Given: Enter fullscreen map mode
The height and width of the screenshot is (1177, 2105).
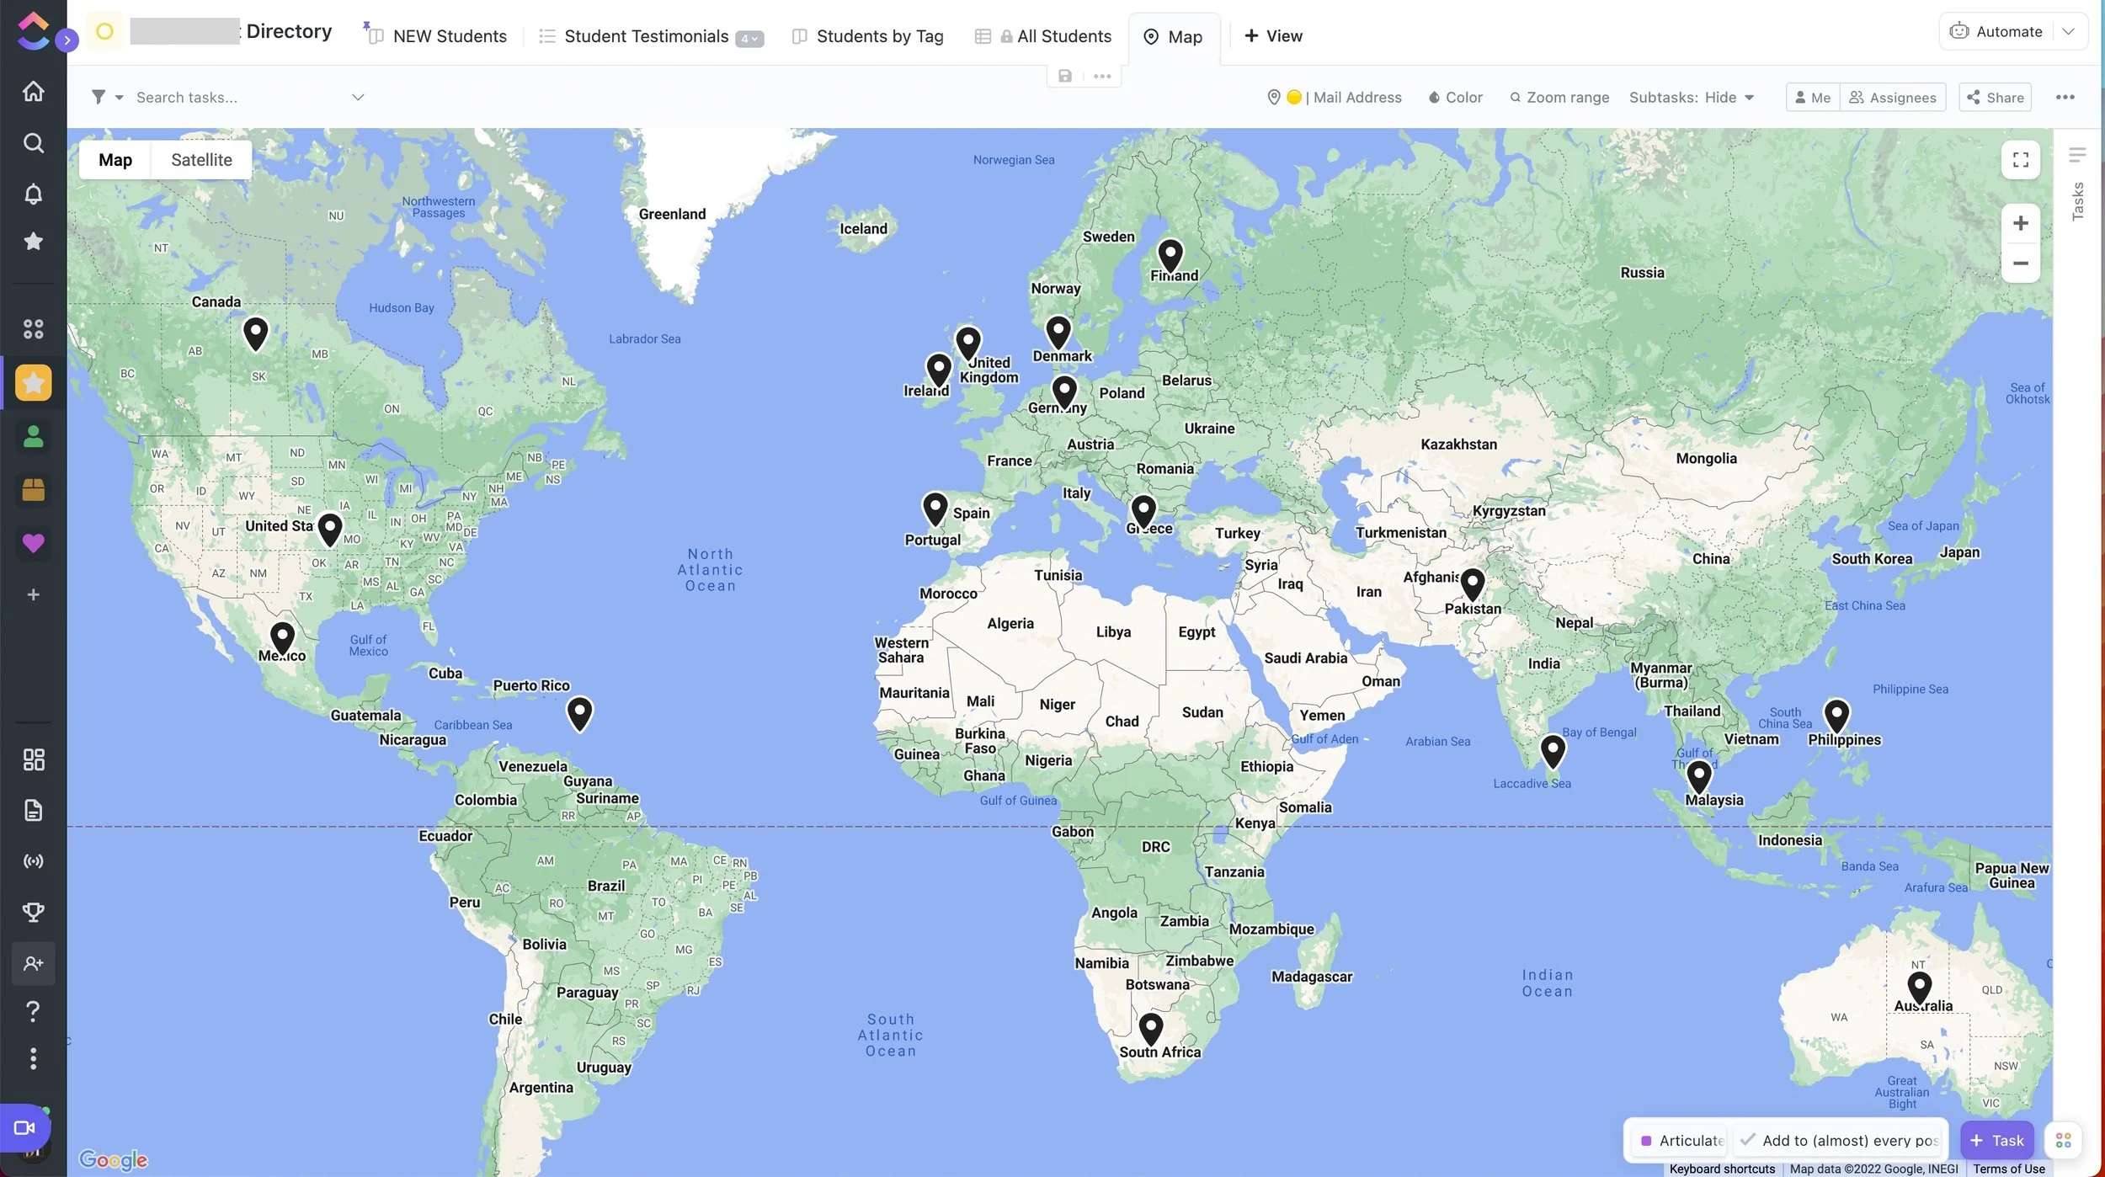Looking at the screenshot, I should click(2020, 160).
